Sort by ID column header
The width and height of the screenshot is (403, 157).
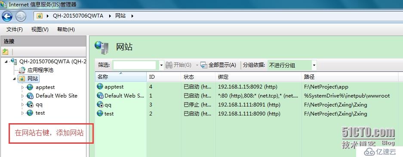point(164,77)
